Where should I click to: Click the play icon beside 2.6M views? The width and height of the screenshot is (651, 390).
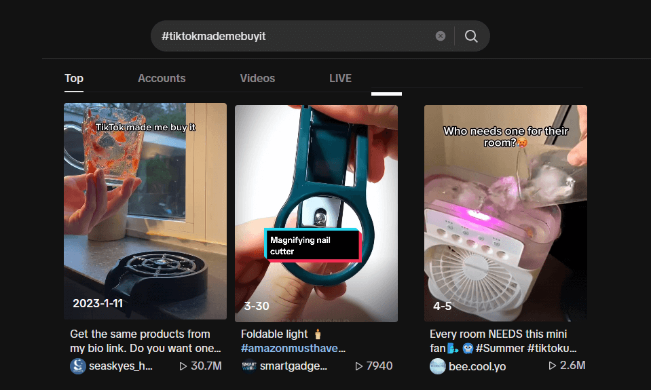tap(552, 366)
